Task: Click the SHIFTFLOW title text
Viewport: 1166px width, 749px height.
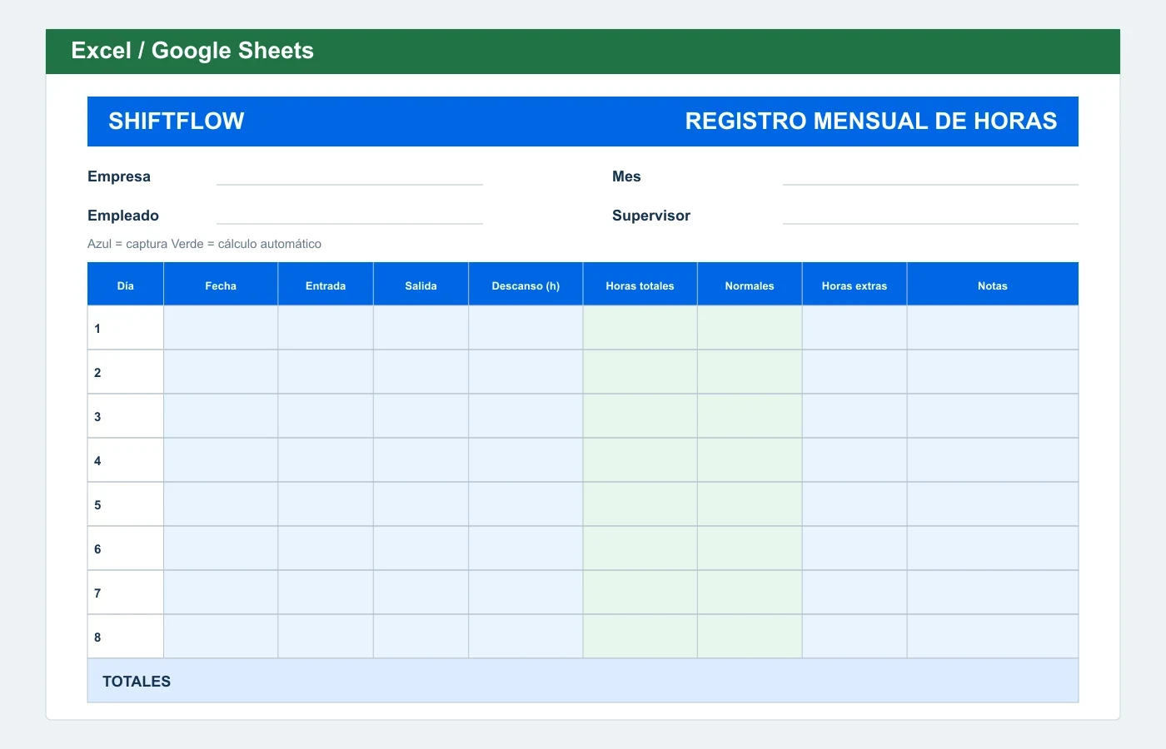Action: [x=177, y=122]
